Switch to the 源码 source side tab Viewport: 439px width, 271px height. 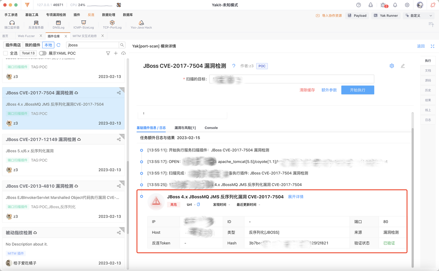[428, 80]
